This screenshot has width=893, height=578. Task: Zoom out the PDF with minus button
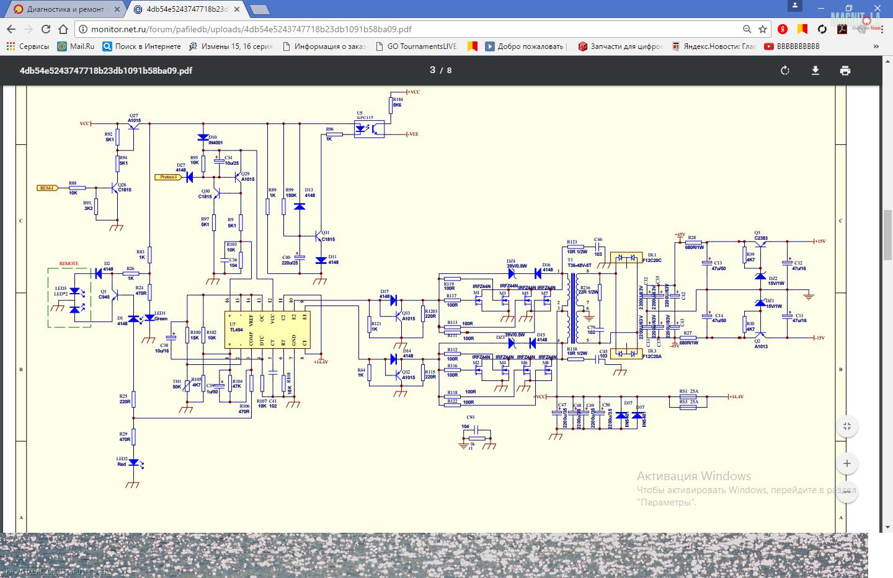(847, 492)
